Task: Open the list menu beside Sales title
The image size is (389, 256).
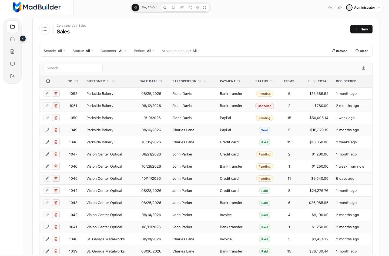Action: pyautogui.click(x=45, y=29)
